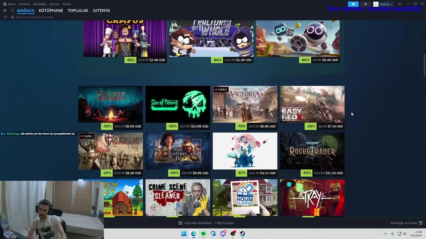
Task: Click Age of Empires $6.99 USD price
Action: [x=201, y=173]
